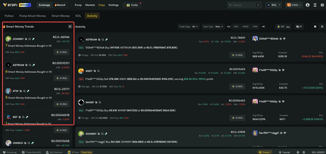Open Trade Type All dropdown
326x154 pixels.
[189, 26]
